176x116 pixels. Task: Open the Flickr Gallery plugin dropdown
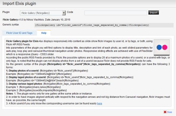click(43, 13)
